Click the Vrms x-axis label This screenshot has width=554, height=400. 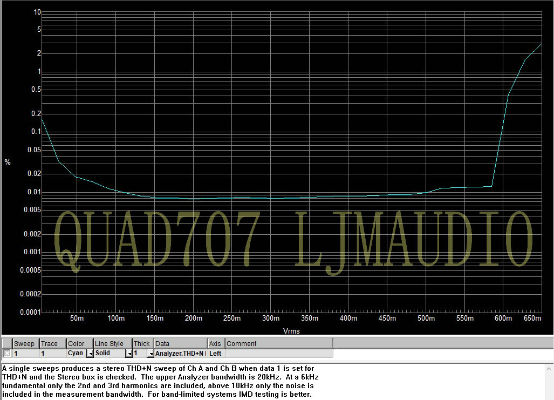[291, 331]
